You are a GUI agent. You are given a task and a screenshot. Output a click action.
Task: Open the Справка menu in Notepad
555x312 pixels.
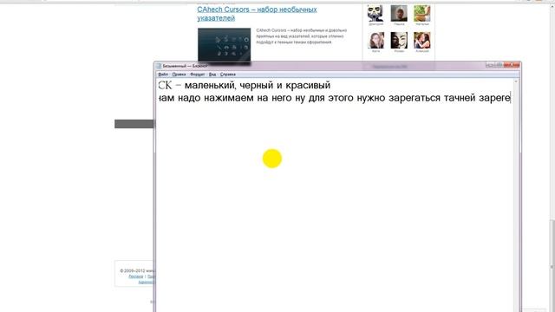[227, 75]
